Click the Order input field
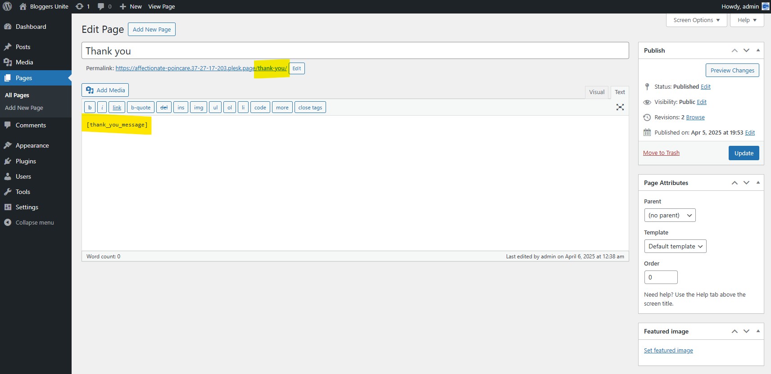 click(x=661, y=277)
